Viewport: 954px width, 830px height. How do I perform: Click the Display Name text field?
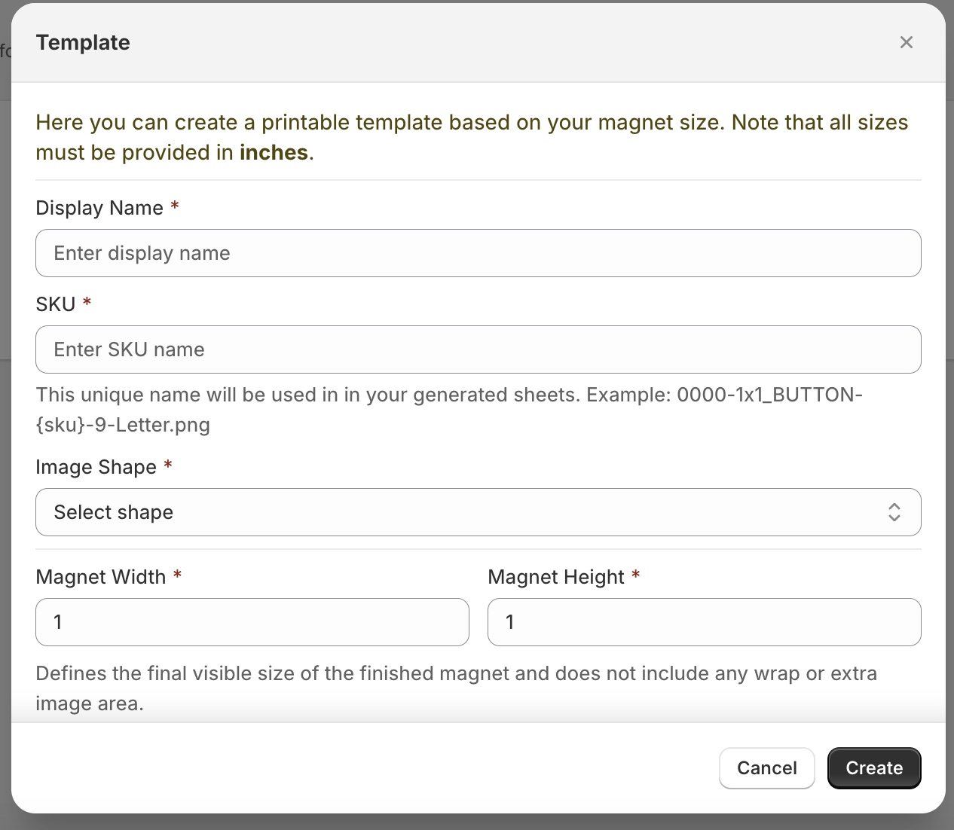478,253
